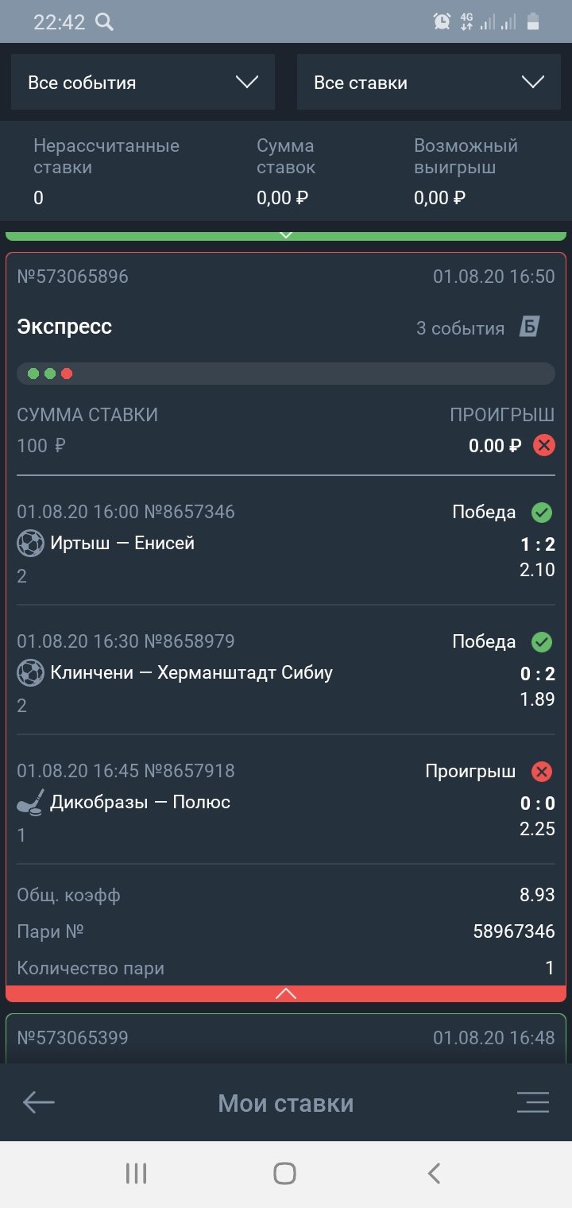Tap the red cross for Дикобразы — Полюс
The image size is (572, 1208).
coord(542,771)
